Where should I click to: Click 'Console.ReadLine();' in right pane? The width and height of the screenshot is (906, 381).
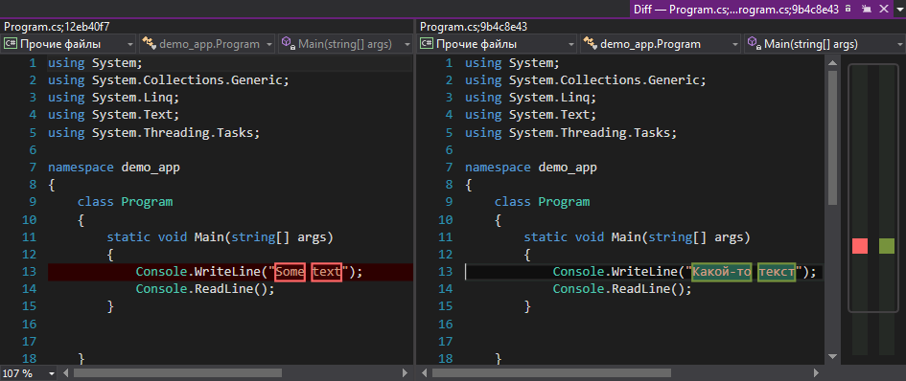(622, 289)
